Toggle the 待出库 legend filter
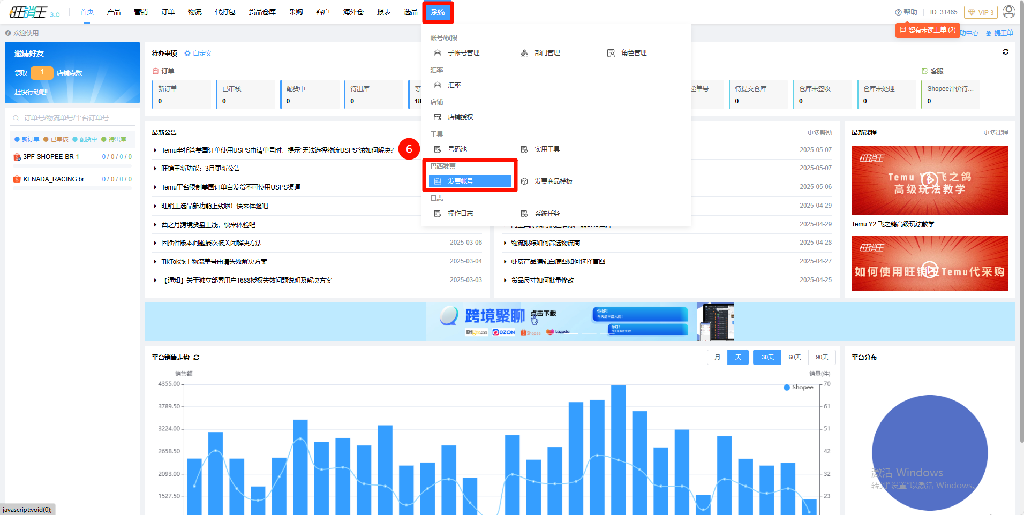Viewport: 1024px width, 515px height. [x=114, y=139]
